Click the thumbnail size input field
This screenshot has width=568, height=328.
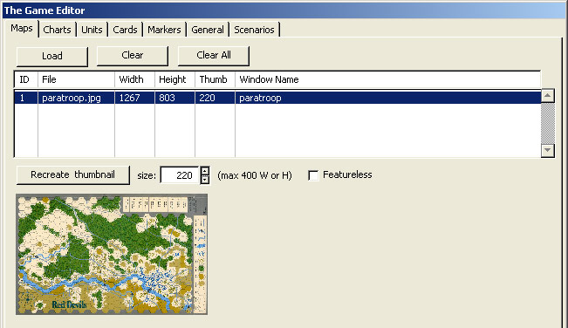(180, 175)
